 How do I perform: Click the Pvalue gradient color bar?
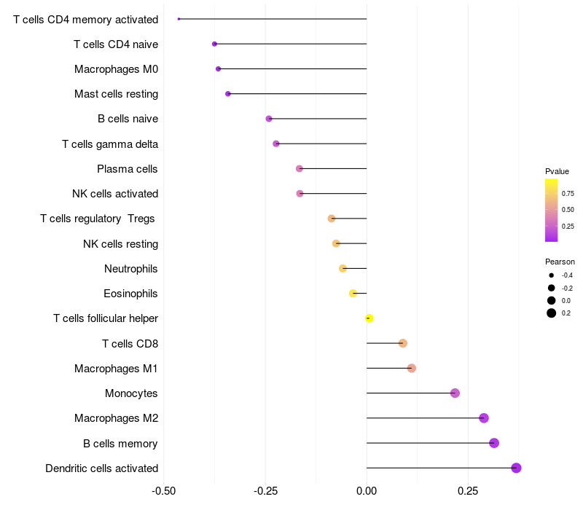(x=552, y=210)
